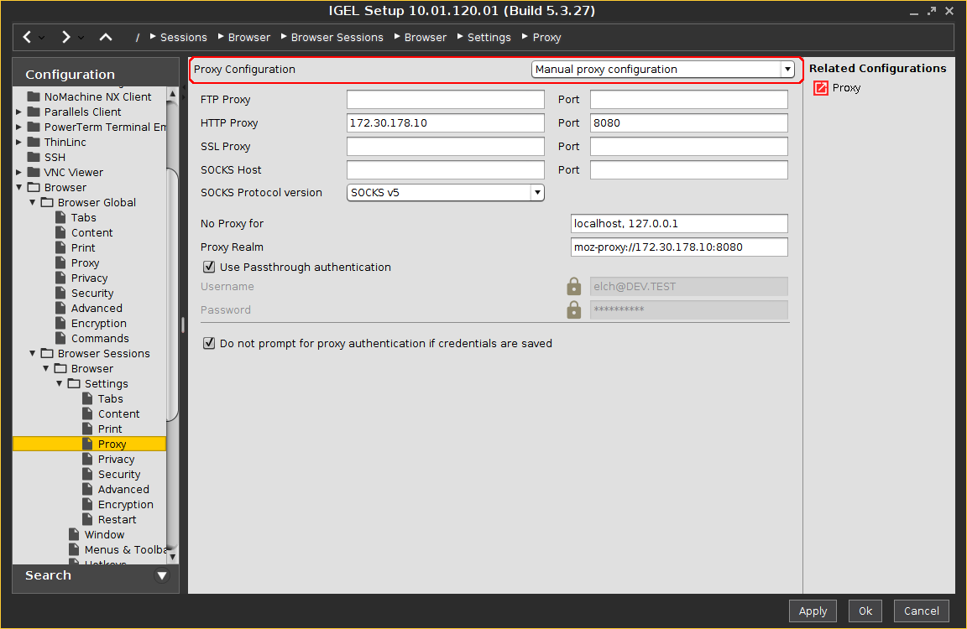Viewport: 967px width, 629px height.
Task: Click the up-level navigation arrow icon
Action: [x=105, y=37]
